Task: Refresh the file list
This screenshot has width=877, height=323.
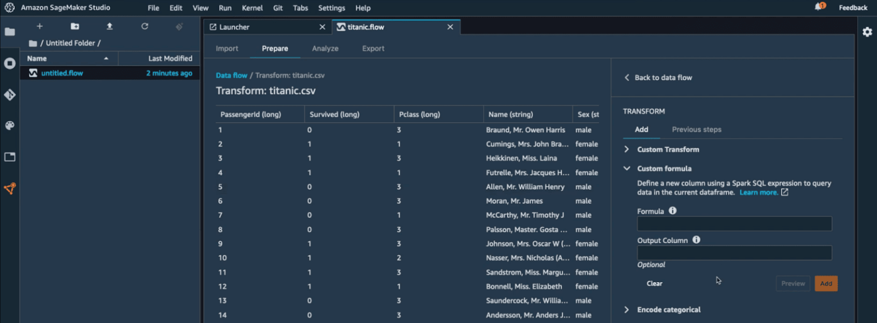Action: pos(145,26)
